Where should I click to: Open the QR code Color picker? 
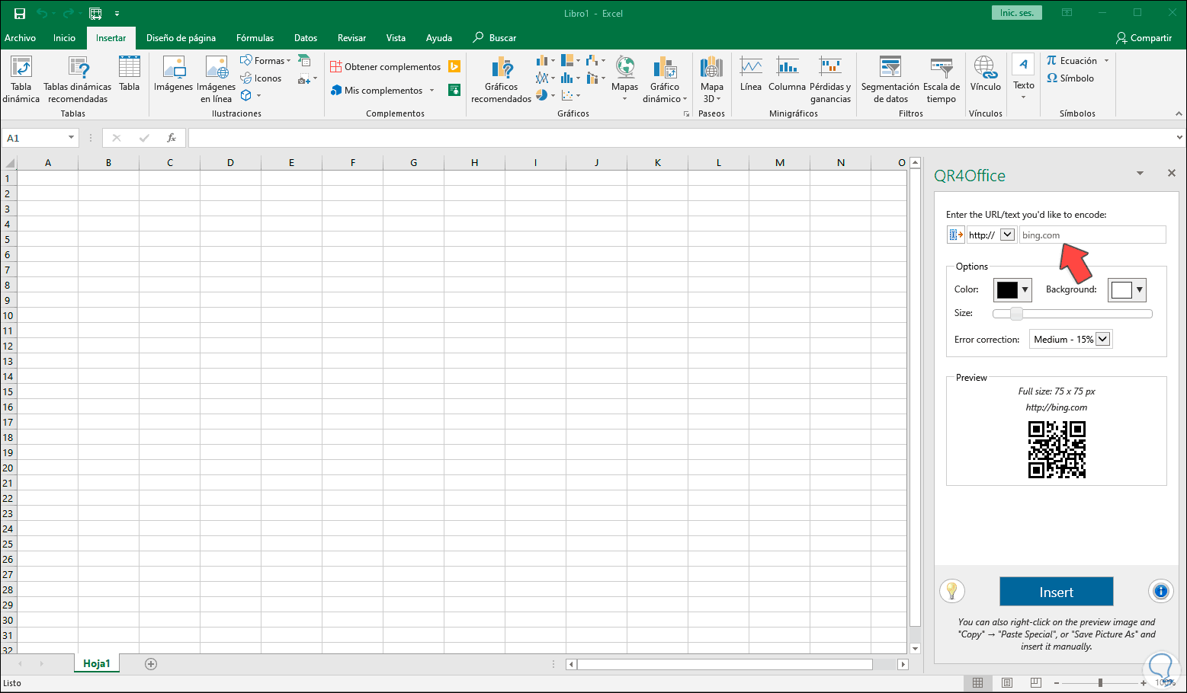click(1012, 289)
